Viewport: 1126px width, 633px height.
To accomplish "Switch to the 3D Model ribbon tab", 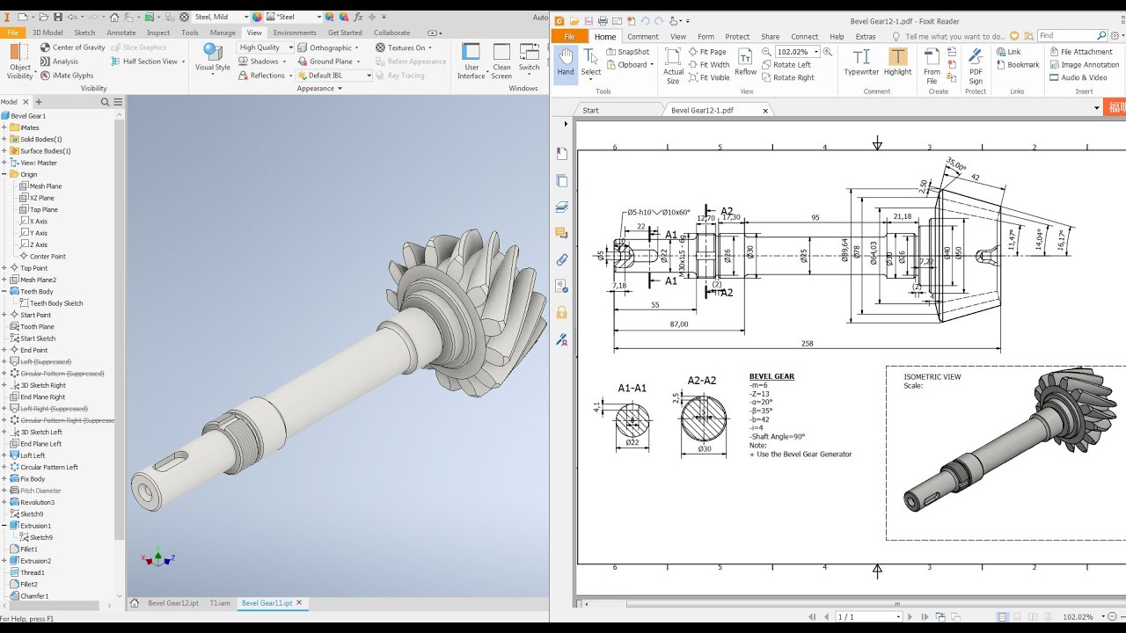I will (x=48, y=33).
